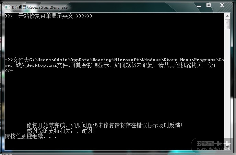This screenshot has width=236, height=155.
Task: Click the 瑞星卡卡 watermark logo
Action: point(214,144)
